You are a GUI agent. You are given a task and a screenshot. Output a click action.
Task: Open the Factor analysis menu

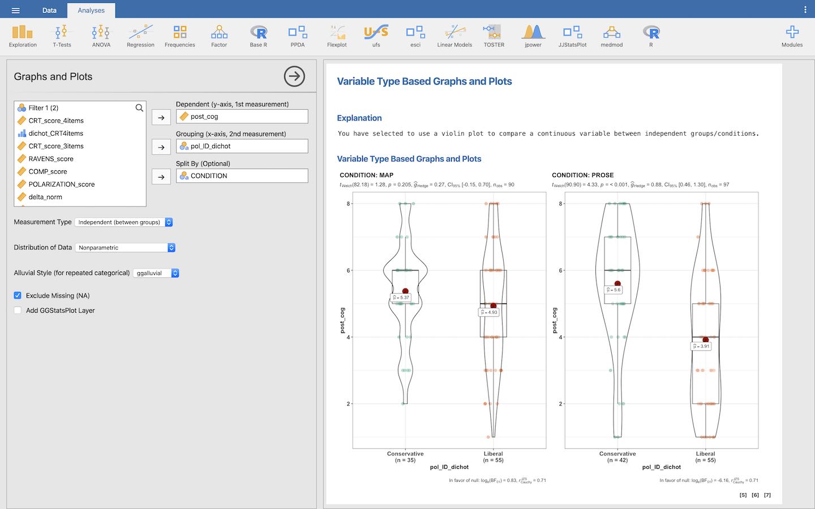coord(219,36)
